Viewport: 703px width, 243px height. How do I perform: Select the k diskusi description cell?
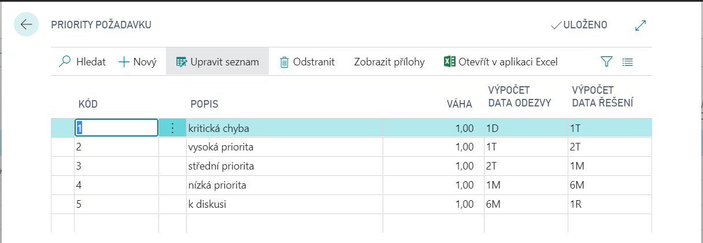[208, 204]
